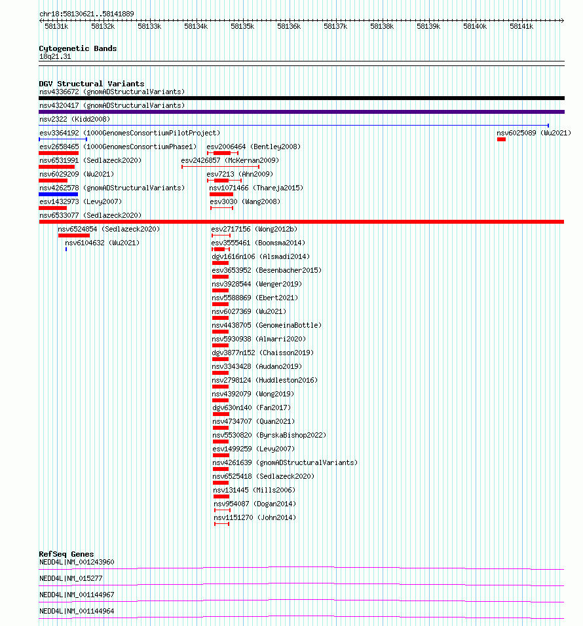Image resolution: width=583 pixels, height=626 pixels.
Task: Open nsv131445 Mills2006 variant
Action: tap(254, 490)
